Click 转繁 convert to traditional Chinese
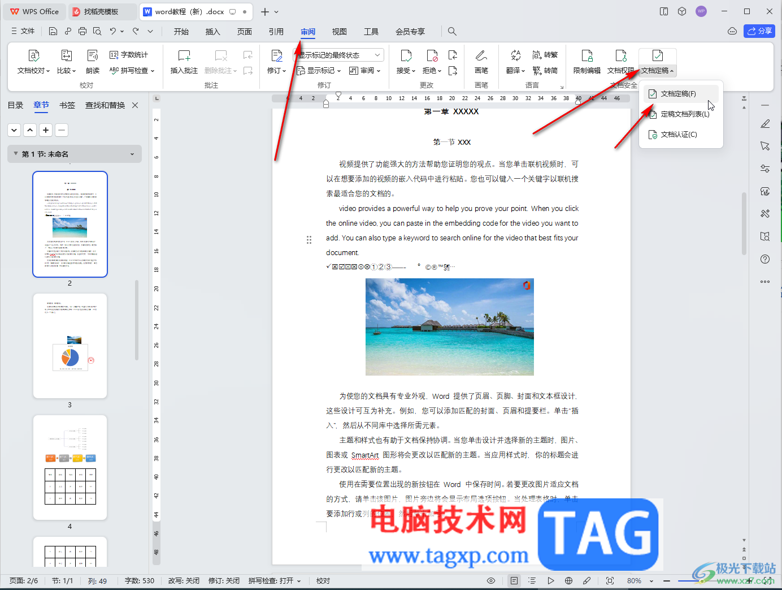The image size is (782, 590). (x=545, y=55)
